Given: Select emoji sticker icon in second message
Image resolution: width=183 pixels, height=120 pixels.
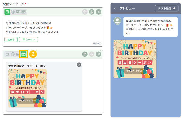Looking at the screenshot, I should (13, 54).
